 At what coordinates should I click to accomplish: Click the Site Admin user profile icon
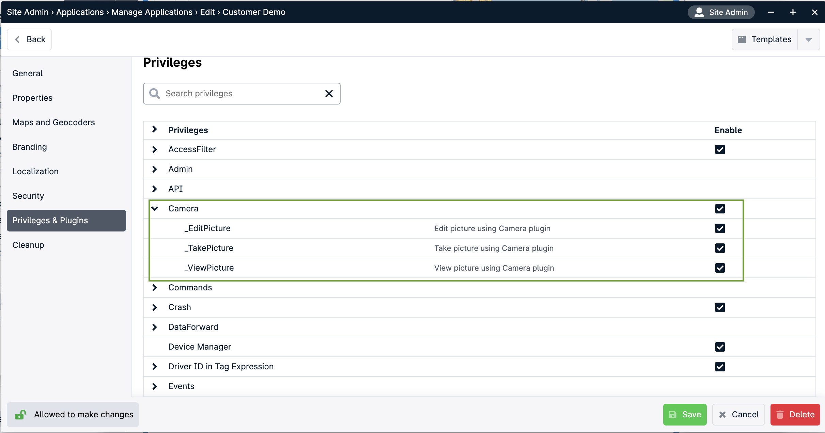point(699,12)
